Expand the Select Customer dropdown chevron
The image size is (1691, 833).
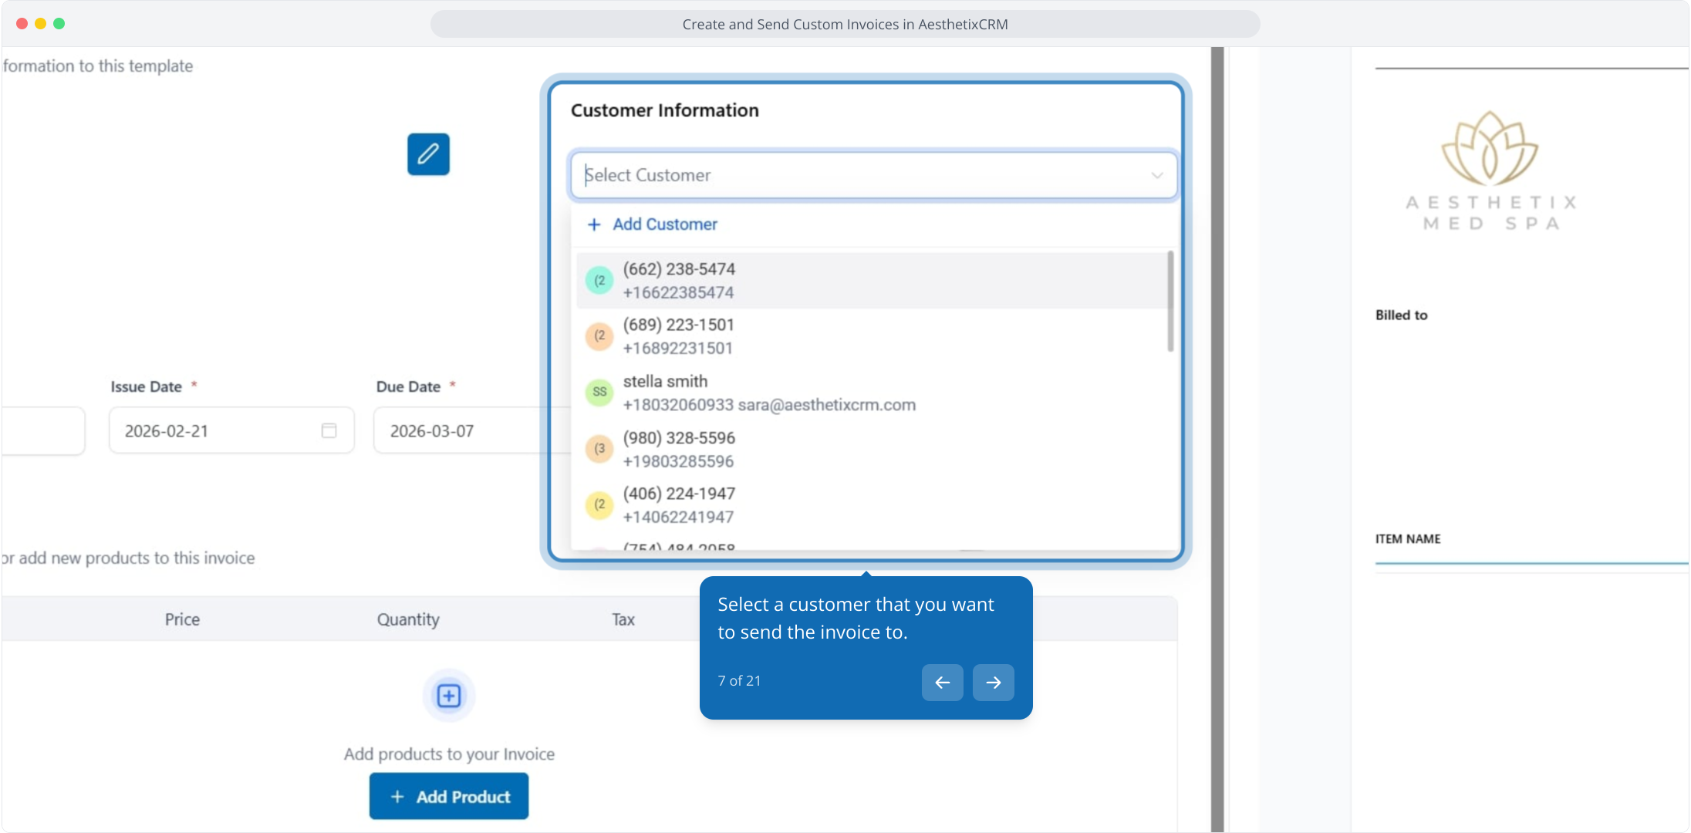(1156, 175)
